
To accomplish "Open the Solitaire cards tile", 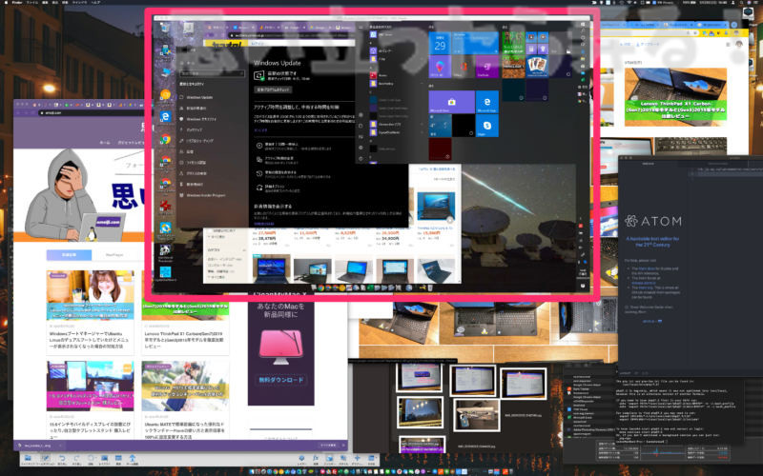I will [537, 67].
